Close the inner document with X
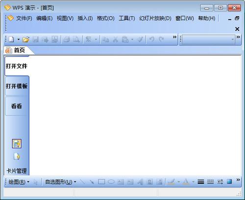 (x=237, y=29)
